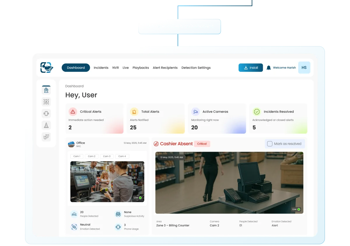Click the notification bell icon

[x=269, y=68]
